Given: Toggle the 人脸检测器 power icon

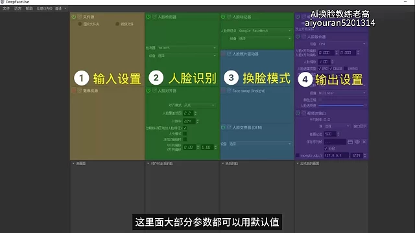Looking at the screenshot, I should pos(148,17).
